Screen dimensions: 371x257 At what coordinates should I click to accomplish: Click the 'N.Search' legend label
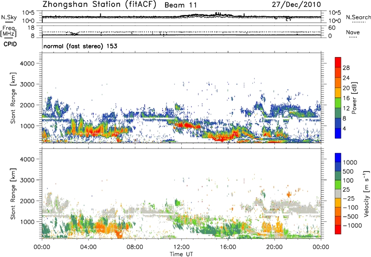[x=358, y=17]
